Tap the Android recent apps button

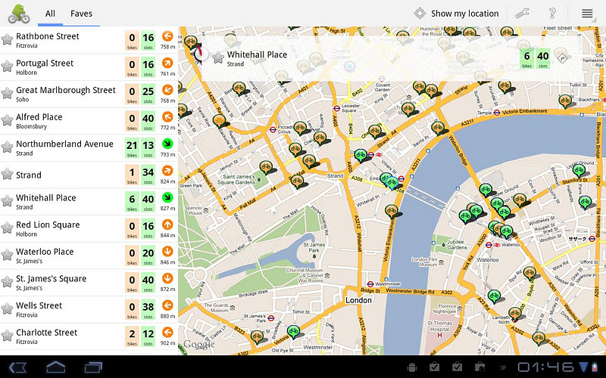pyautogui.click(x=93, y=367)
